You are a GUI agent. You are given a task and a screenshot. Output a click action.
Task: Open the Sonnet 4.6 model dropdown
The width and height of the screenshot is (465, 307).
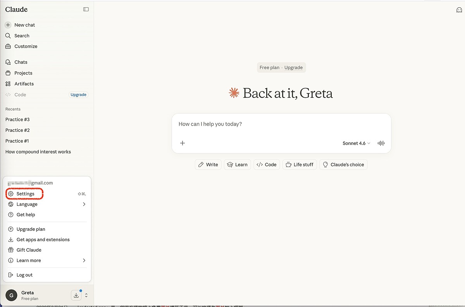coord(356,143)
